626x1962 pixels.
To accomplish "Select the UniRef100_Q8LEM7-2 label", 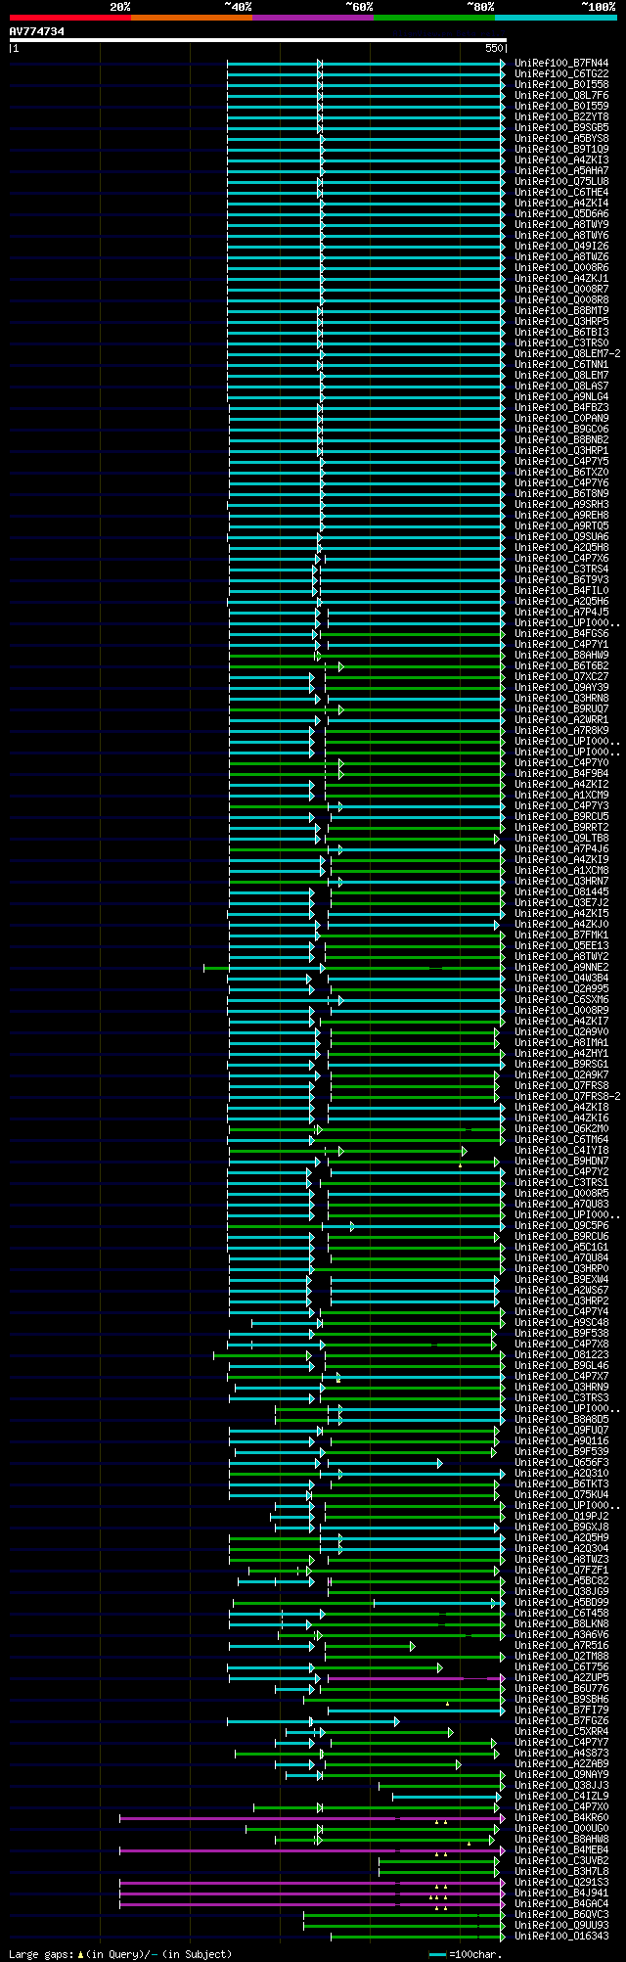I will click(567, 354).
